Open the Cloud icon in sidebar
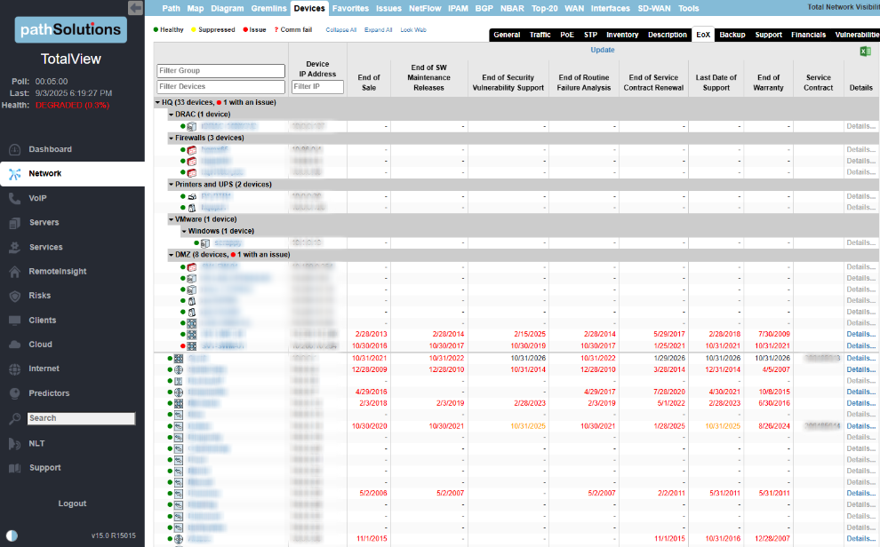Image resolution: width=880 pixels, height=547 pixels. click(15, 345)
